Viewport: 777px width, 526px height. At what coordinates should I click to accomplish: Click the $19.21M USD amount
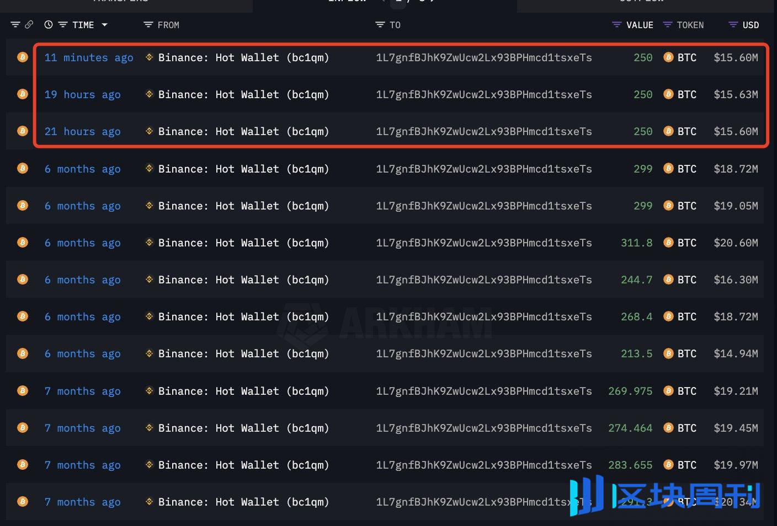pos(736,391)
